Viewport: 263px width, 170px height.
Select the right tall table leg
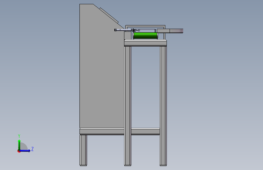(163, 106)
